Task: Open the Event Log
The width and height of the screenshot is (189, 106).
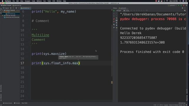Action: (x=182, y=103)
